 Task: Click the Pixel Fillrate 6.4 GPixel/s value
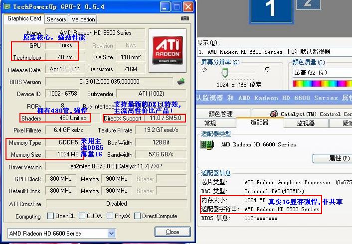pos(68,130)
